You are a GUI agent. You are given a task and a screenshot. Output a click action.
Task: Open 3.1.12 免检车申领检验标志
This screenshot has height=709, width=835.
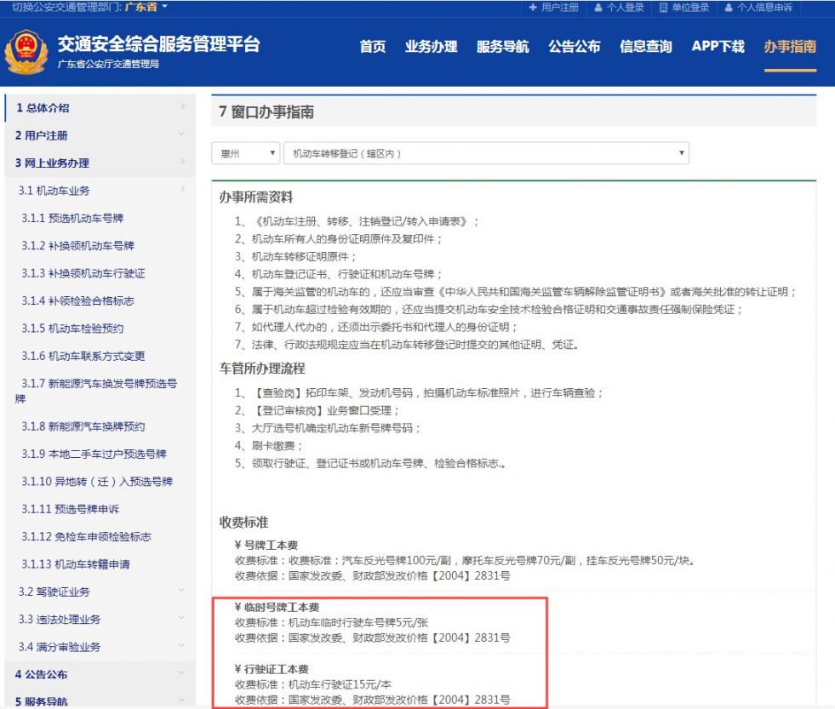tap(86, 537)
